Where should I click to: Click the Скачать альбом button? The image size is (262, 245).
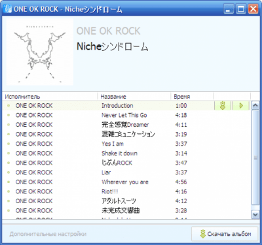coord(225,234)
